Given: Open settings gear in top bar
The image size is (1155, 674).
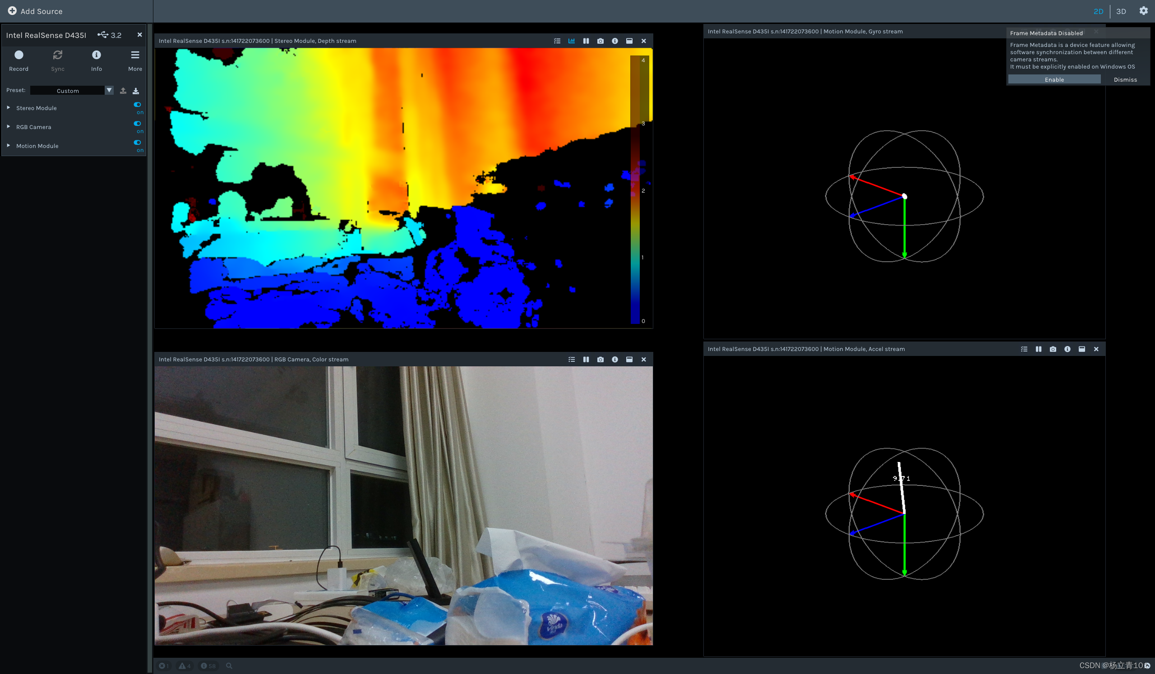Looking at the screenshot, I should click(1143, 11).
